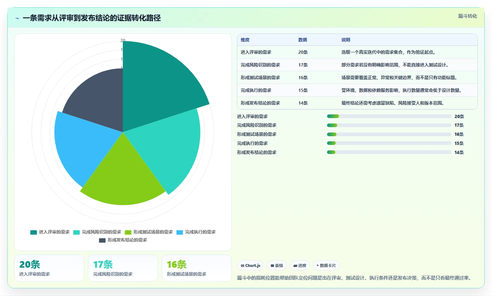Click the 17条 value in the table

tap(303, 65)
